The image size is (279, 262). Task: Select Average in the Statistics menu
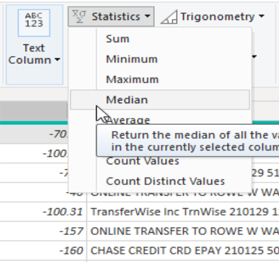pos(128,120)
